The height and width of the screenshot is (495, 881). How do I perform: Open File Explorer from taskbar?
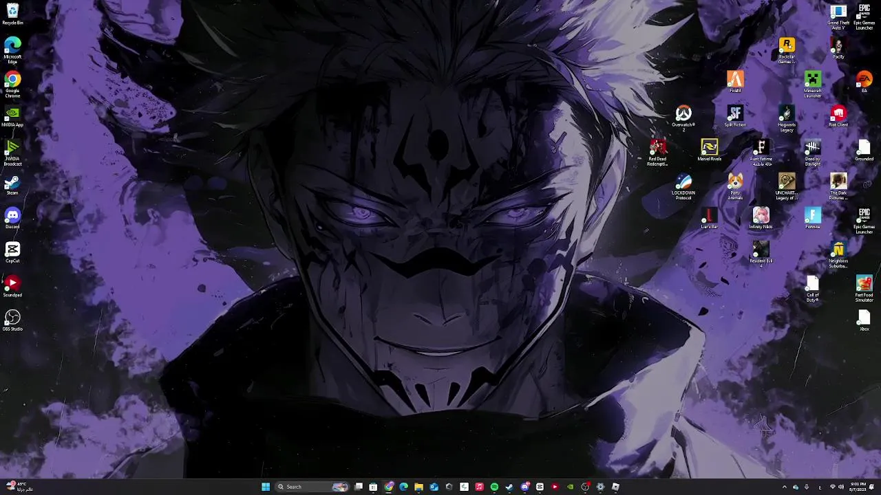point(418,487)
